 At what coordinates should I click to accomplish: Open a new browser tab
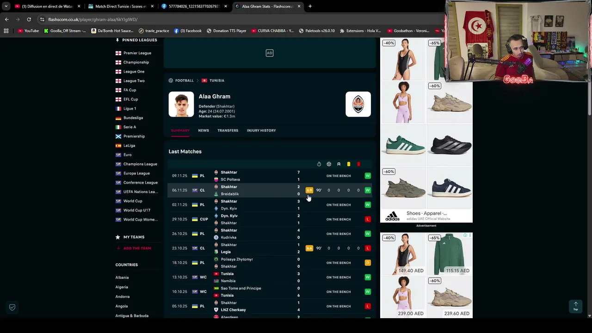pyautogui.click(x=310, y=6)
